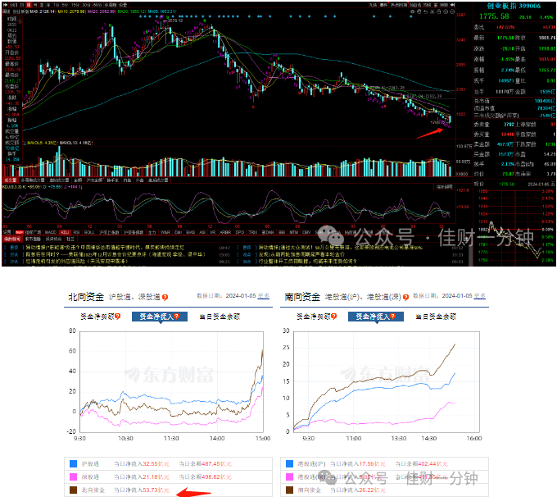Choose the 周 period button in toolbar
557x497 pixels.
point(28,5)
